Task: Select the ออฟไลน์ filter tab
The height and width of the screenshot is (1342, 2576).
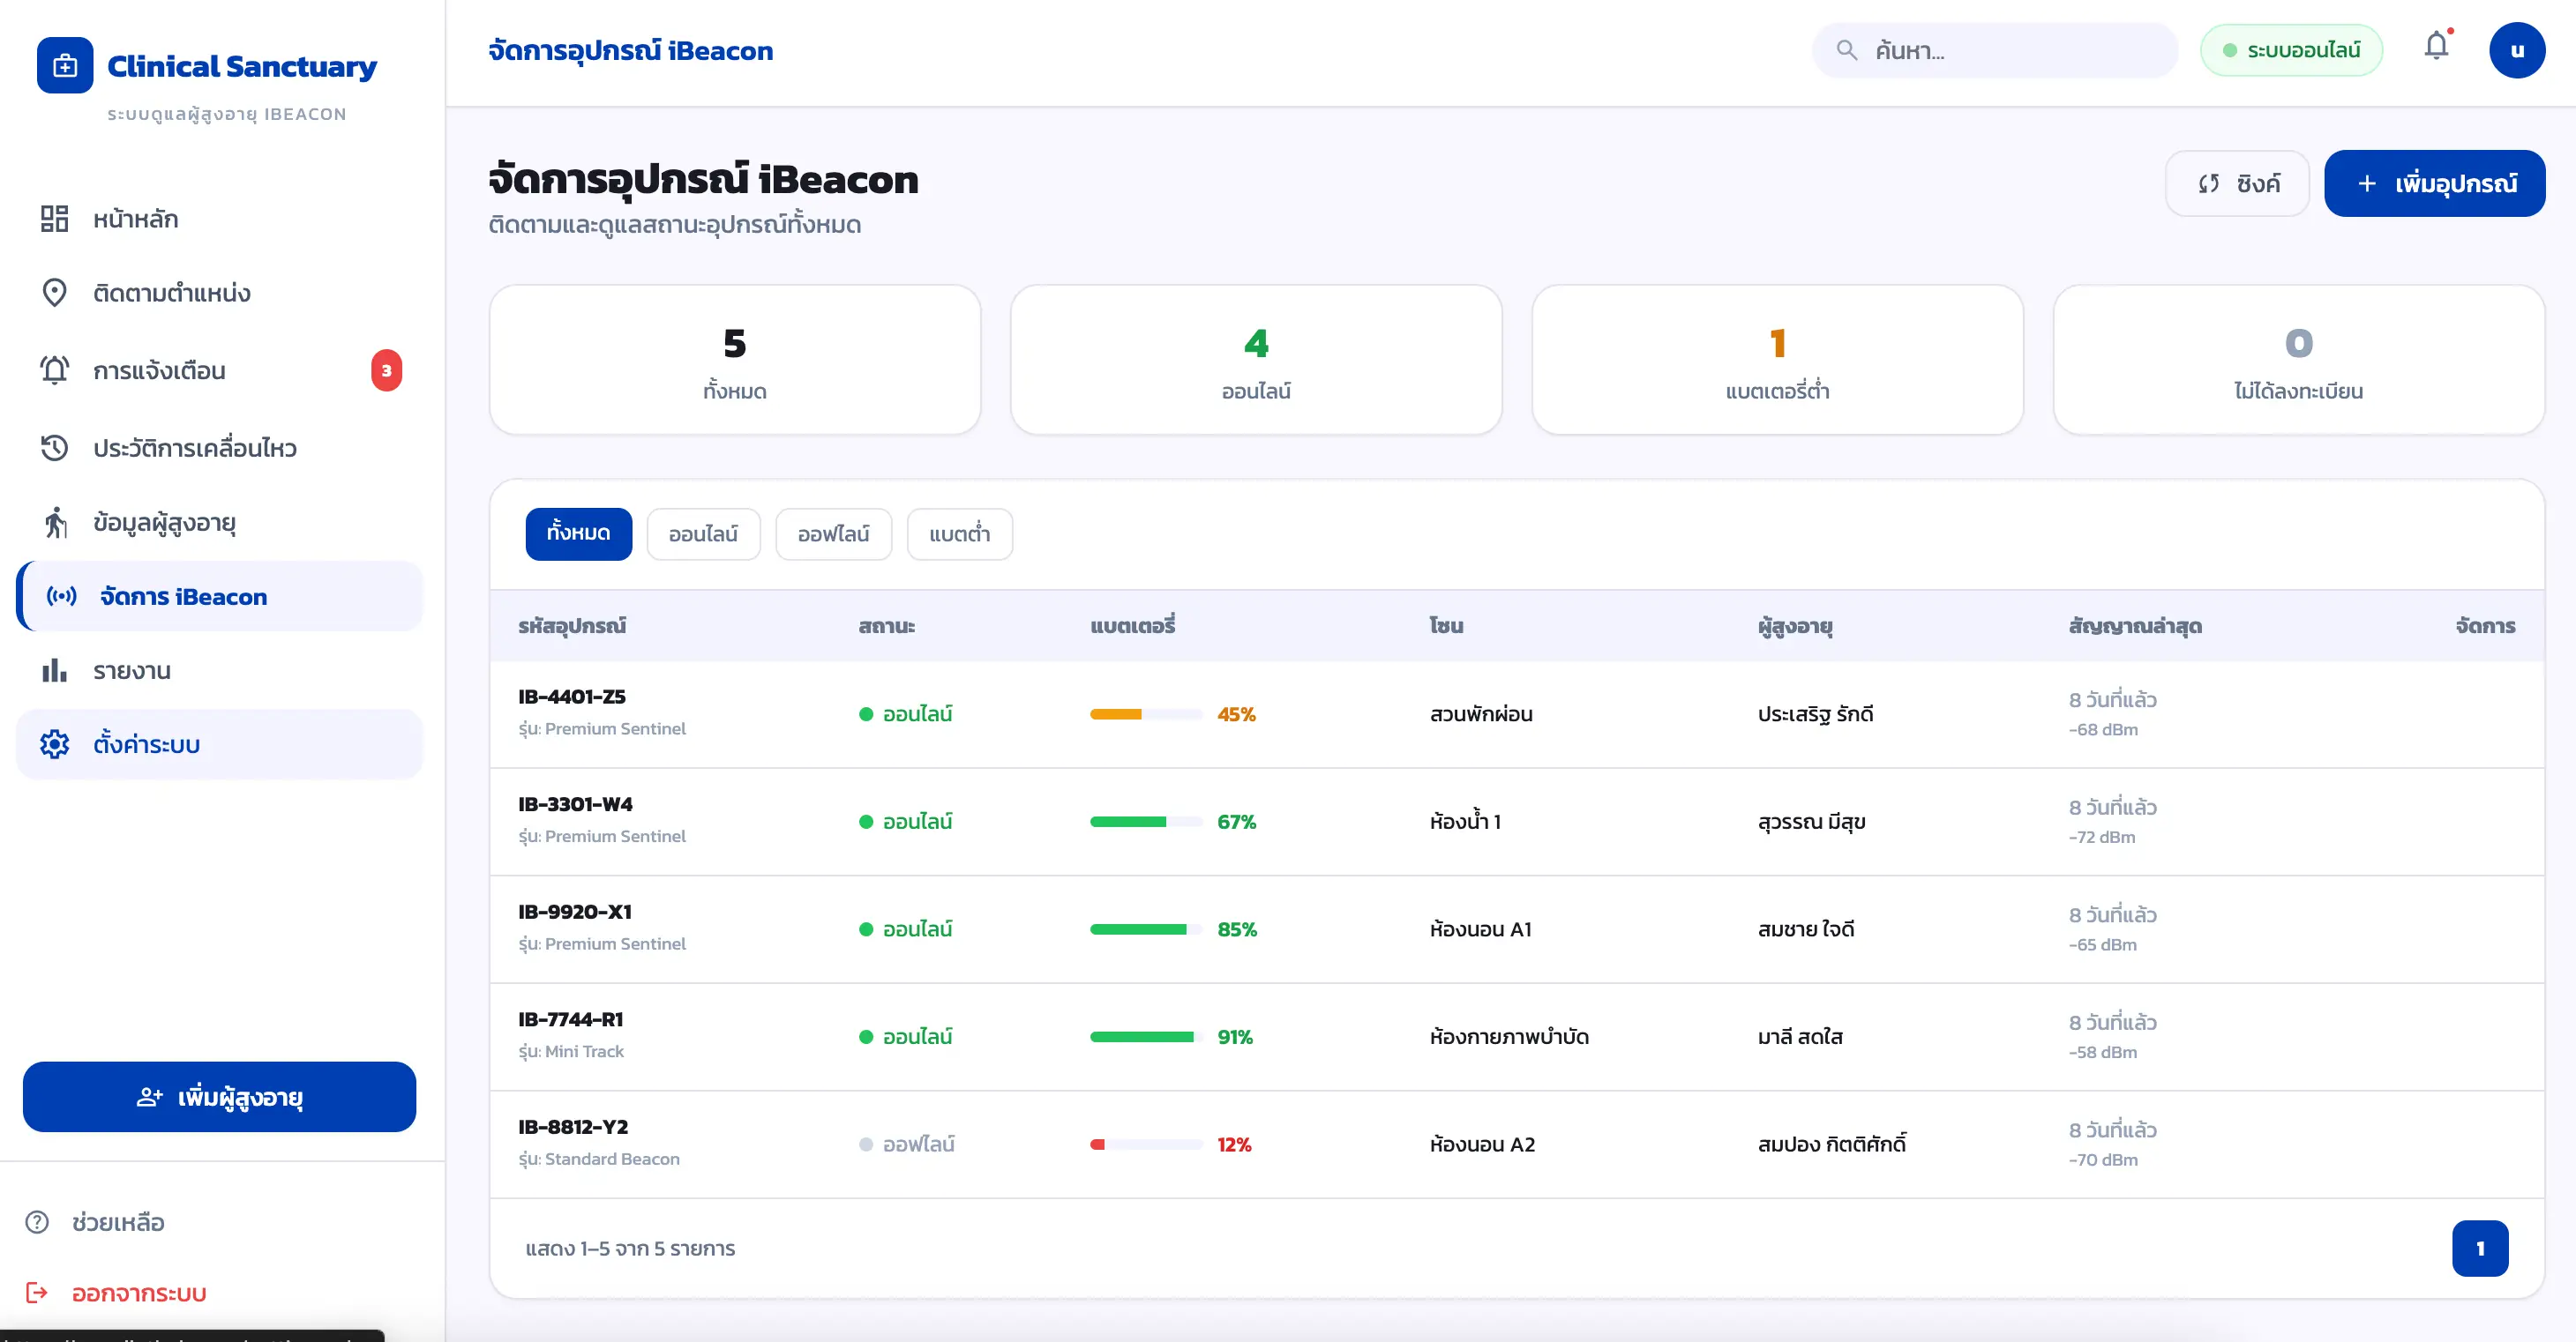Action: [x=833, y=534]
